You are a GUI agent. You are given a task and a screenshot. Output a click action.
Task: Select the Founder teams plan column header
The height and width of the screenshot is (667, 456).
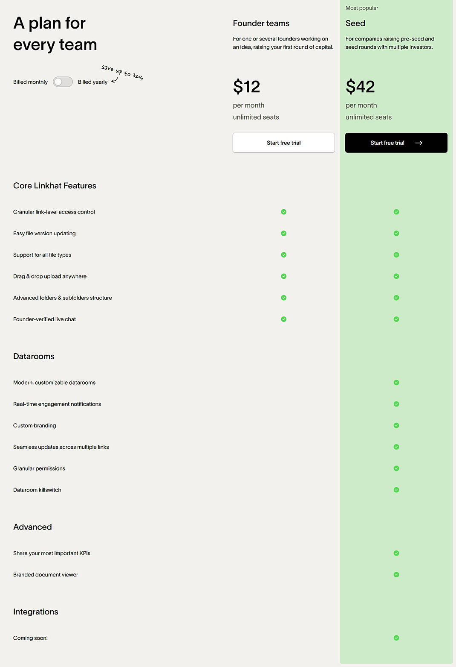pos(261,23)
